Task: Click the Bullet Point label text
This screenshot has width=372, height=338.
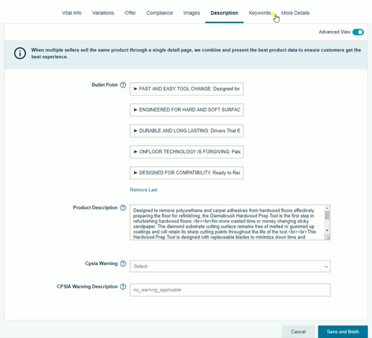Action: pyautogui.click(x=105, y=85)
